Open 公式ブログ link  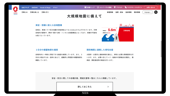pyautogui.click(x=25, y=7)
